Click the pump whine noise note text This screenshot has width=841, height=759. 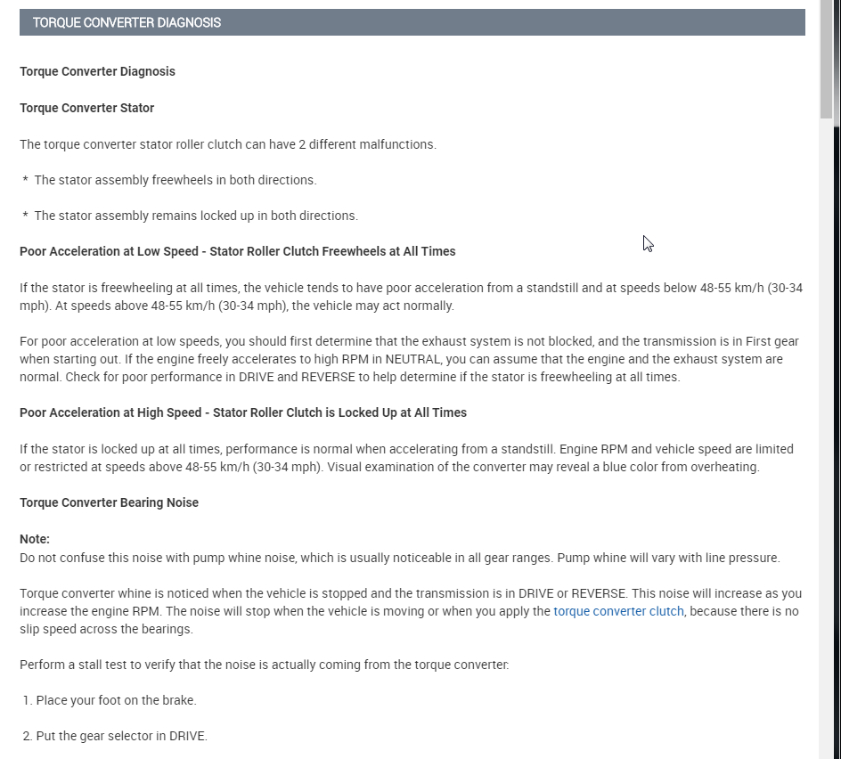[399, 558]
